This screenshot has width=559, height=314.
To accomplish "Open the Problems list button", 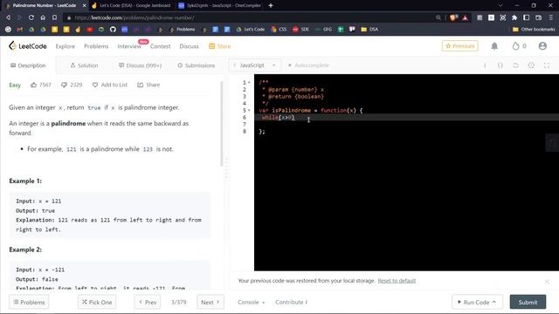I will coord(29,302).
